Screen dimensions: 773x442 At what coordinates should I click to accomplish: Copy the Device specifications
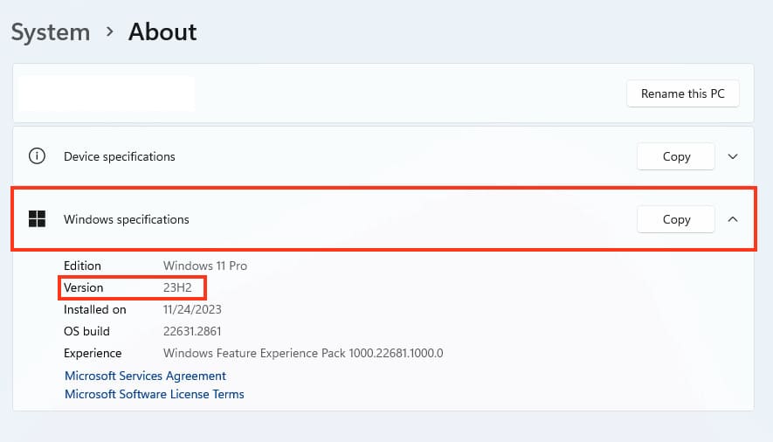(676, 156)
